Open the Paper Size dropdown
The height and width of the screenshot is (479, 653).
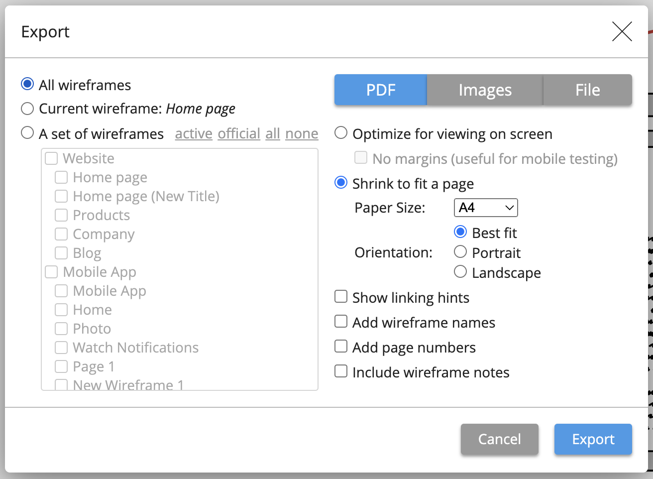coord(486,208)
